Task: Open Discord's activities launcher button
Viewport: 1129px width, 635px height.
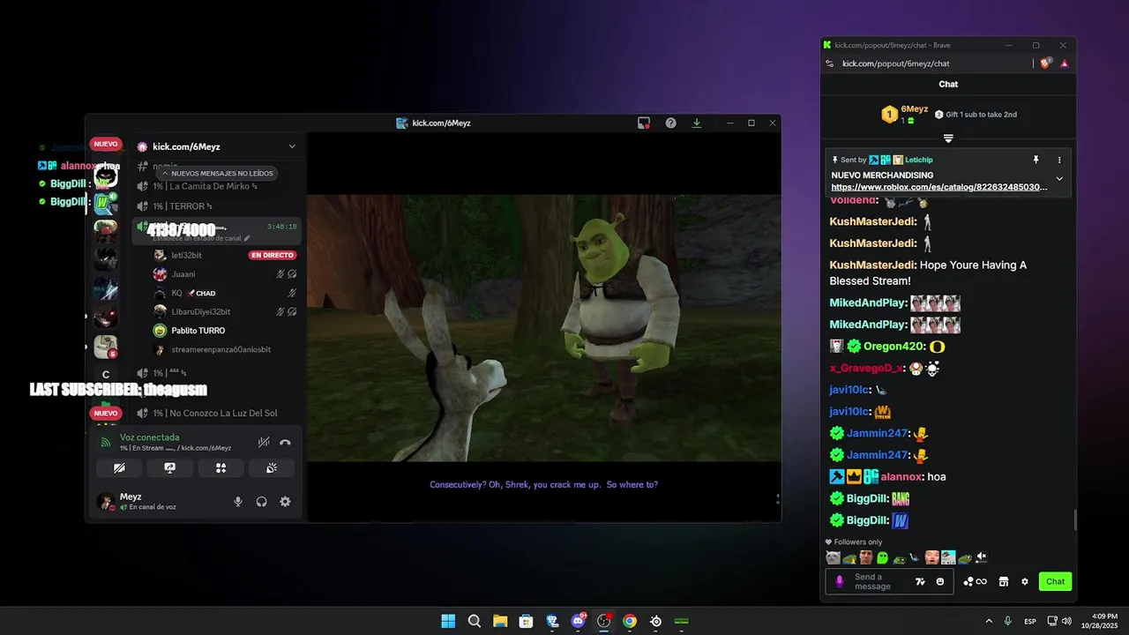Action: (221, 468)
